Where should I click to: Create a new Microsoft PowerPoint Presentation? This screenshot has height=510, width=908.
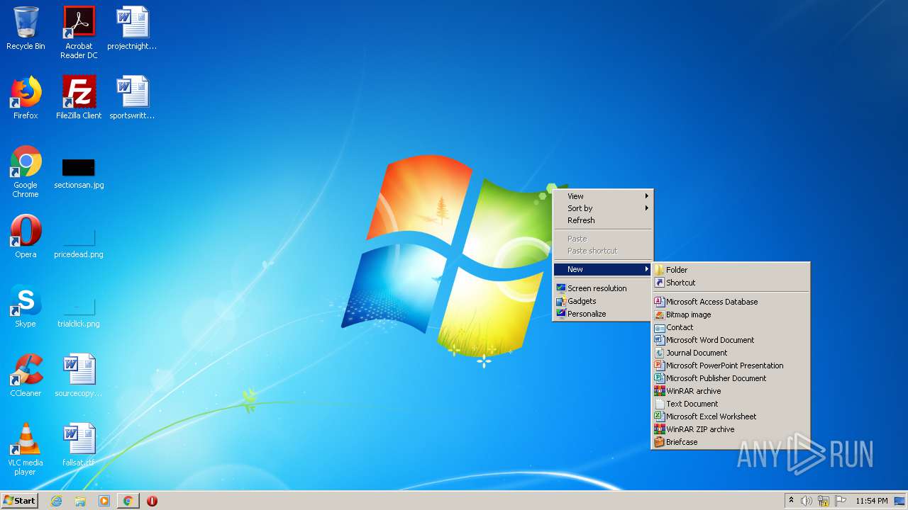pyautogui.click(x=731, y=365)
